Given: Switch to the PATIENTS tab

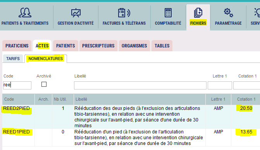Looking at the screenshot, I should (65, 46).
